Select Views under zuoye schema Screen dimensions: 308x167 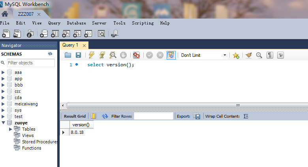tap(28, 135)
